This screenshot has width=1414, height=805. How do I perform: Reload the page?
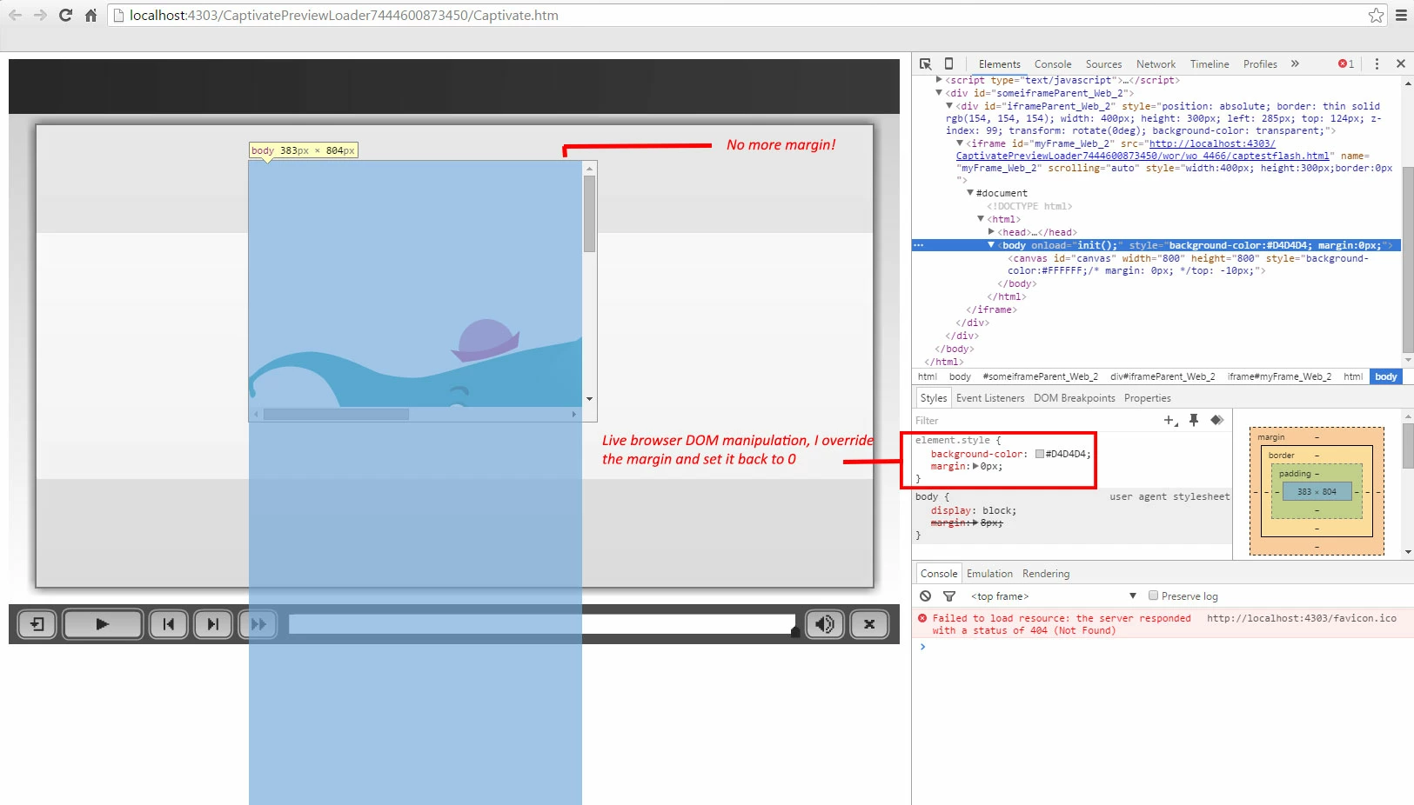click(x=65, y=15)
